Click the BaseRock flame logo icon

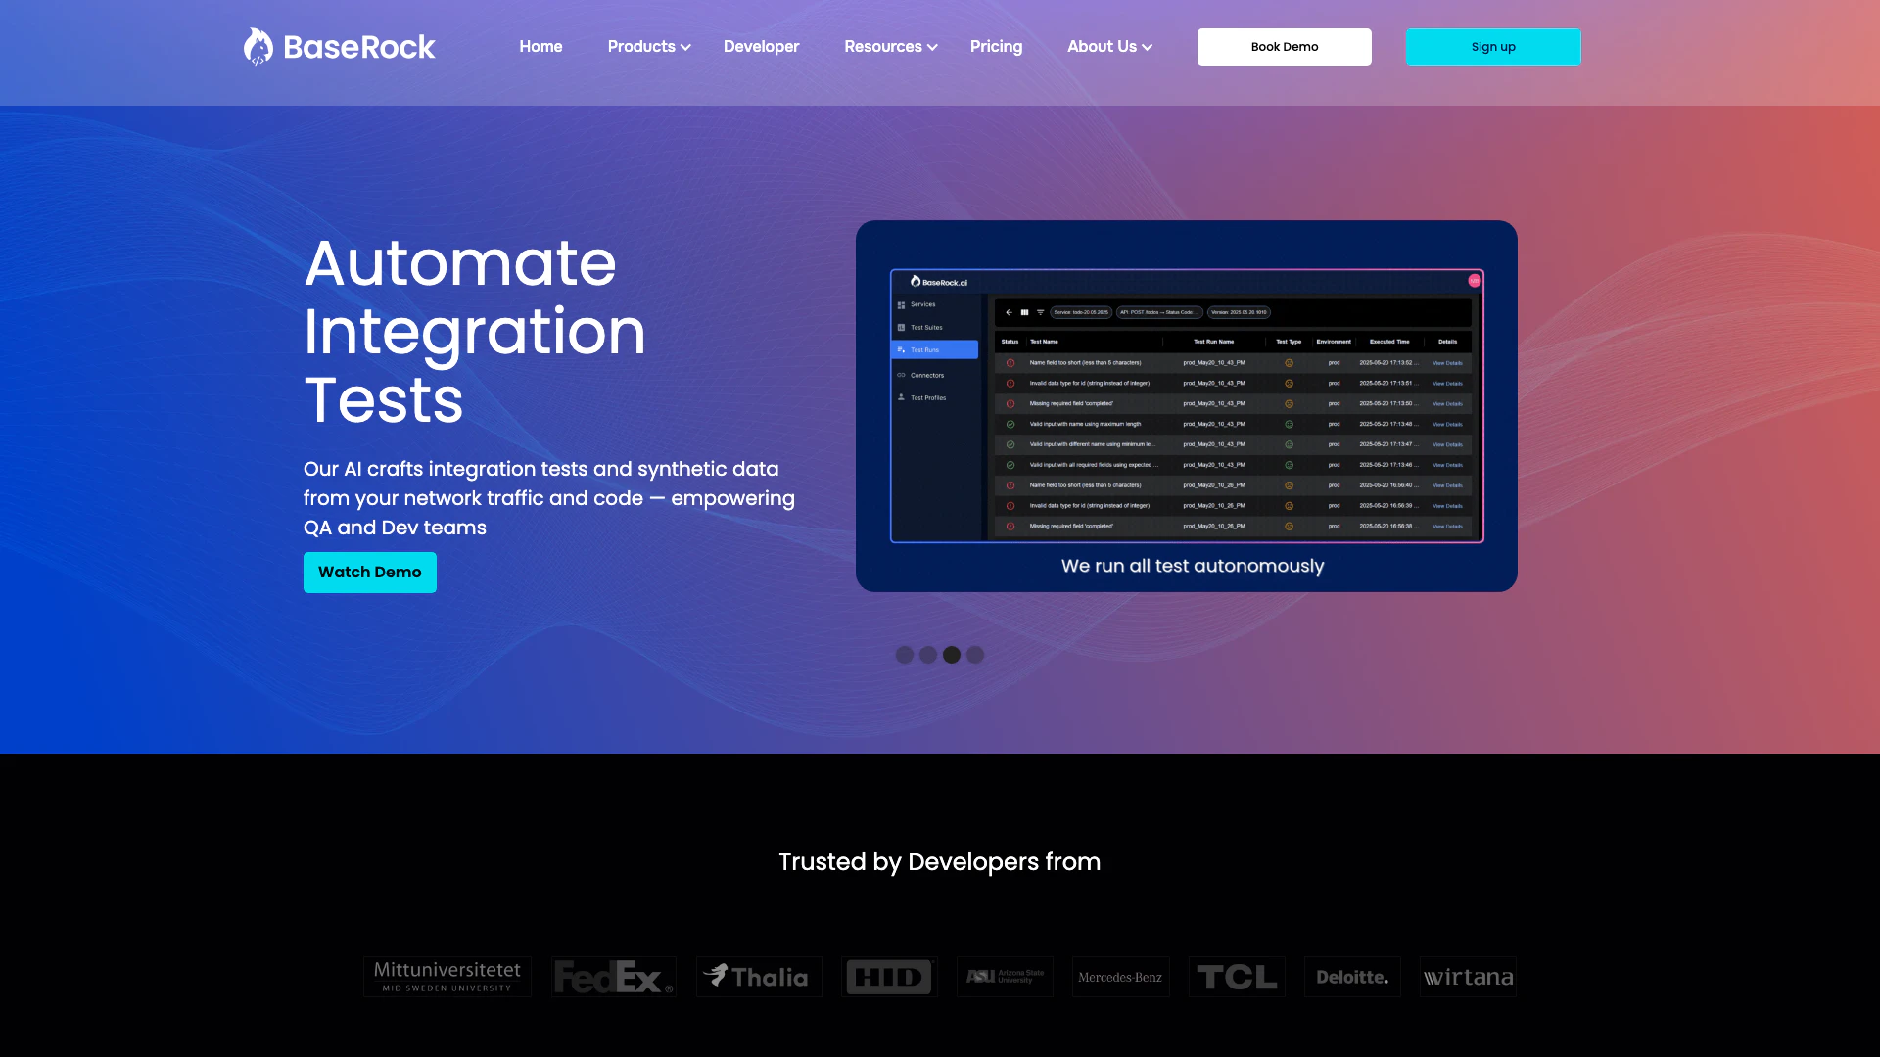tap(258, 47)
